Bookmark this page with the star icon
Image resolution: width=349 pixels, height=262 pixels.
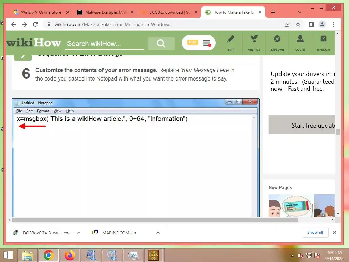click(298, 24)
